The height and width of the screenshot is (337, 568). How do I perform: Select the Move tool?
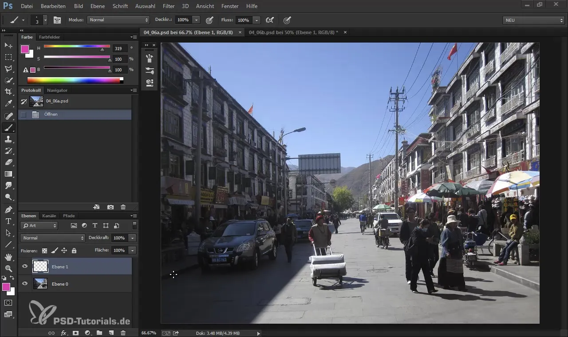8,46
